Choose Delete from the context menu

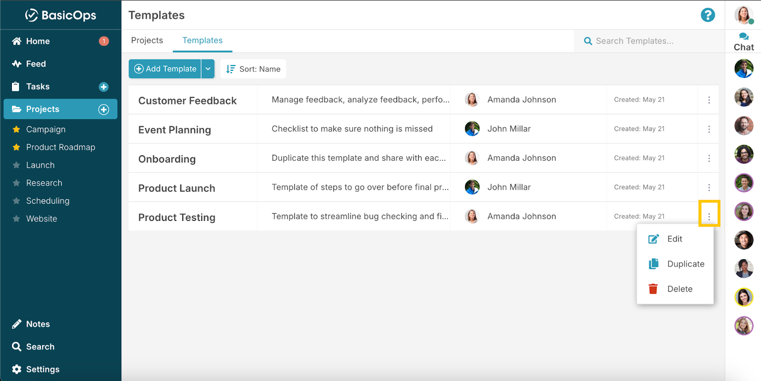pos(675,289)
